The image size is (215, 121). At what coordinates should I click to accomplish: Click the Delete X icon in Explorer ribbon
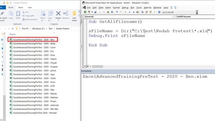click(58, 13)
